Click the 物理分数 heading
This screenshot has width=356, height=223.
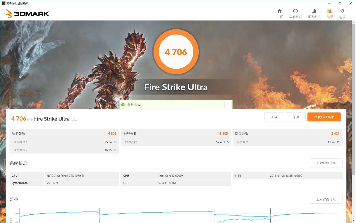tap(130, 134)
